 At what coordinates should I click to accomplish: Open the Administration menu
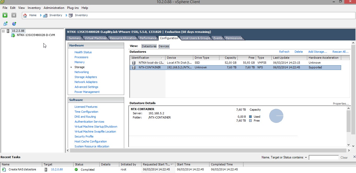point(54,8)
